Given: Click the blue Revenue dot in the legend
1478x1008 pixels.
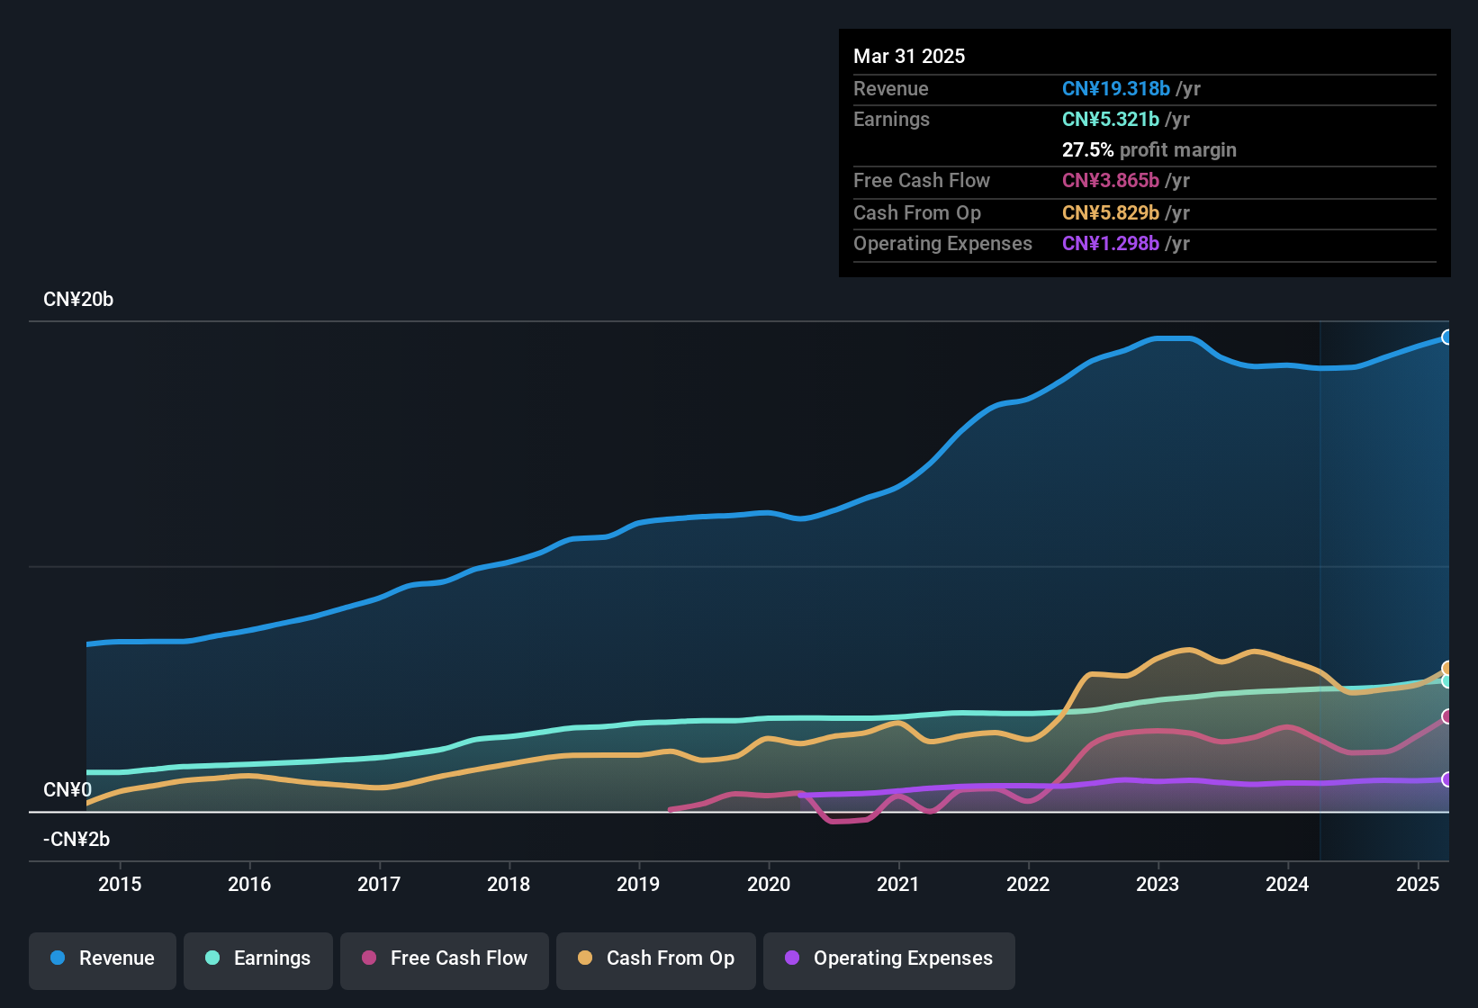Looking at the screenshot, I should (57, 958).
